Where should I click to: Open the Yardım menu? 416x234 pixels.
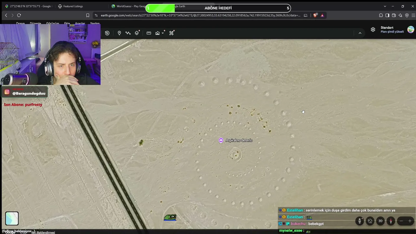95,24
